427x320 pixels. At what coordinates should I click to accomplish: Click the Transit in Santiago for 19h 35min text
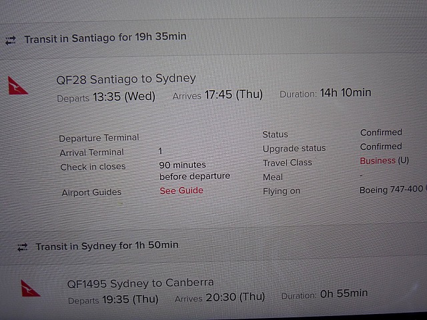pyautogui.click(x=105, y=37)
